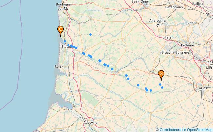Screen dimensions: 213x132
Task: Click the Saint-Omer label at top
Action: [x=141, y=2]
